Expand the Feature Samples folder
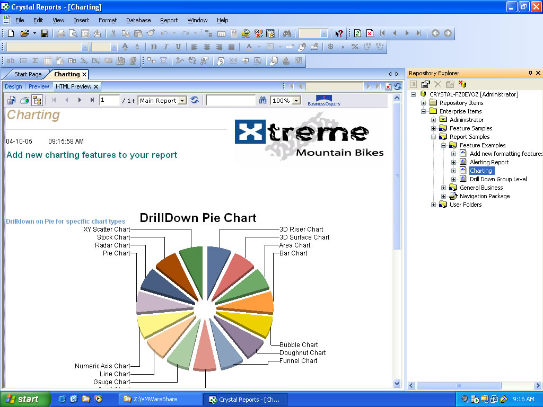This screenshot has height=407, width=543. [433, 128]
